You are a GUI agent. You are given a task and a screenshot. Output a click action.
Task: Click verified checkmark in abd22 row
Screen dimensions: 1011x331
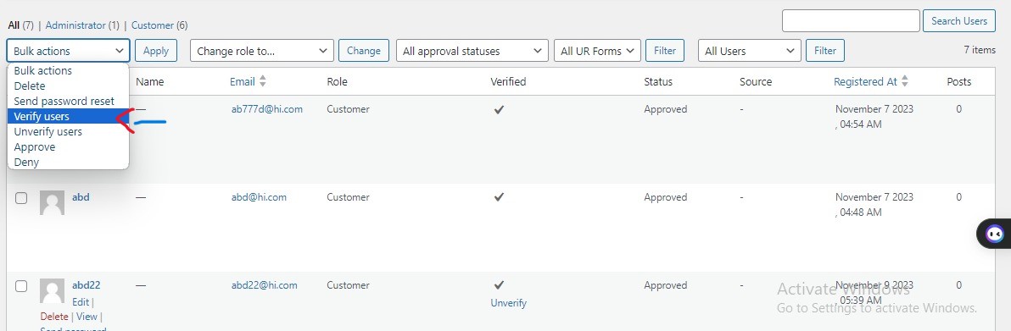499,285
